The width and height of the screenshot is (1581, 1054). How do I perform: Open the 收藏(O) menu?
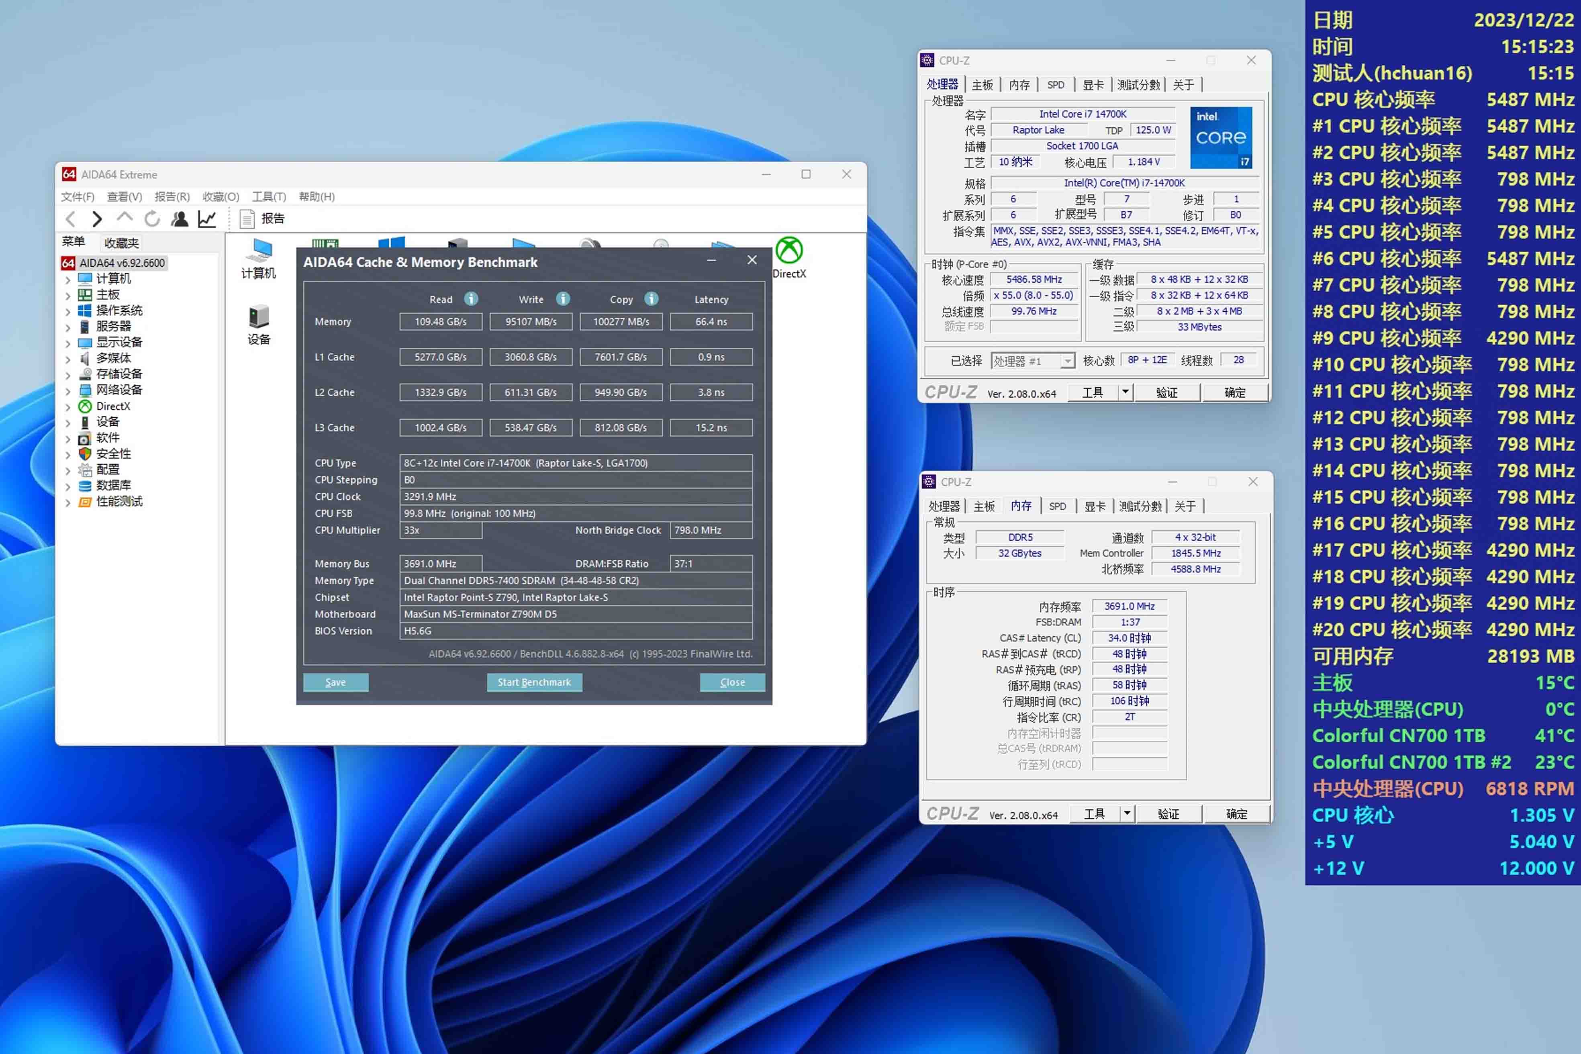[x=221, y=196]
